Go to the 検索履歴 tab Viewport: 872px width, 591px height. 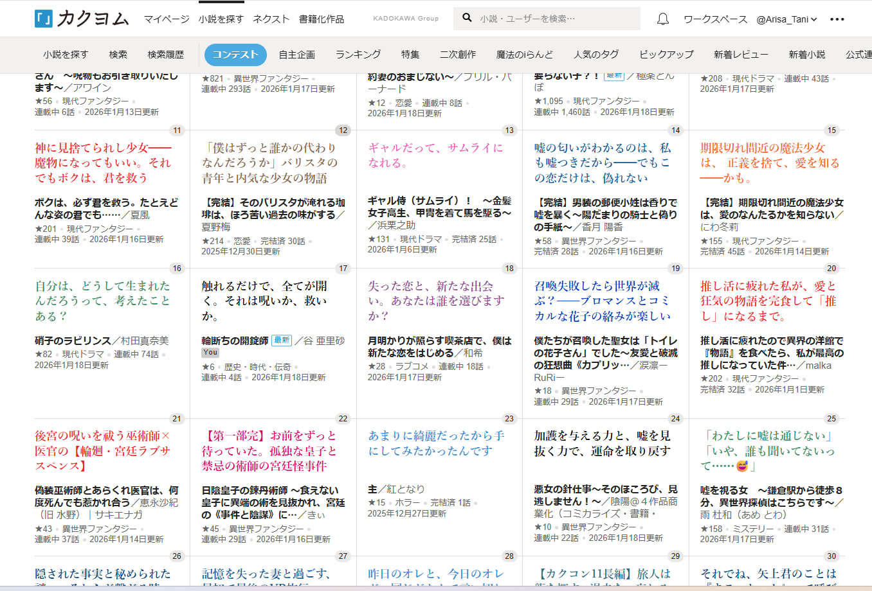pyautogui.click(x=166, y=55)
